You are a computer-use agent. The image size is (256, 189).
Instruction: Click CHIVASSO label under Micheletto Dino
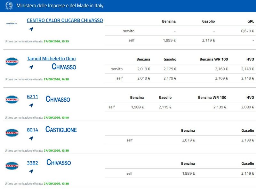[64, 67]
